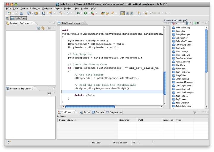Screen dimensions: 214x152
Task: Toggle Block Selection mode button
Action: [127, 13]
